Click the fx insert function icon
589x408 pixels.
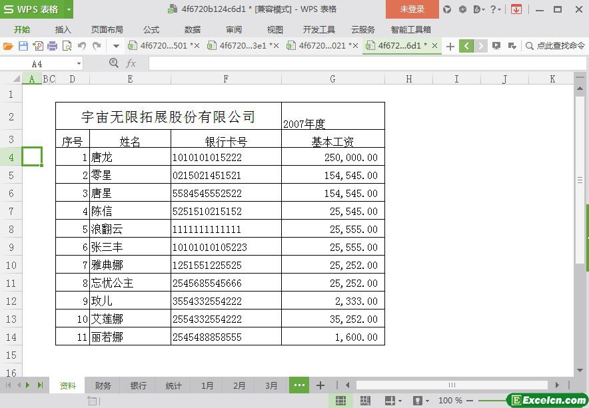[x=131, y=63]
